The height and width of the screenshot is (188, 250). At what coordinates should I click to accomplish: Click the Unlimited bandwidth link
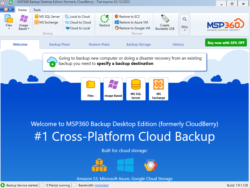point(101,185)
